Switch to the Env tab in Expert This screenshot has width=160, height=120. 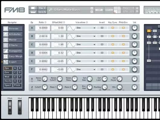pyautogui.click(x=8, y=72)
